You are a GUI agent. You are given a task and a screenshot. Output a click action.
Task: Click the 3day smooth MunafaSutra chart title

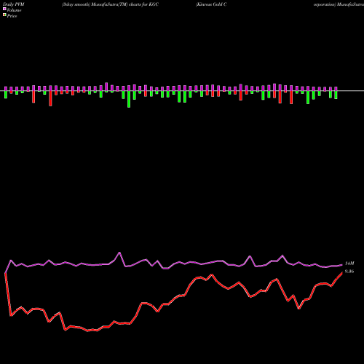coord(110,4)
